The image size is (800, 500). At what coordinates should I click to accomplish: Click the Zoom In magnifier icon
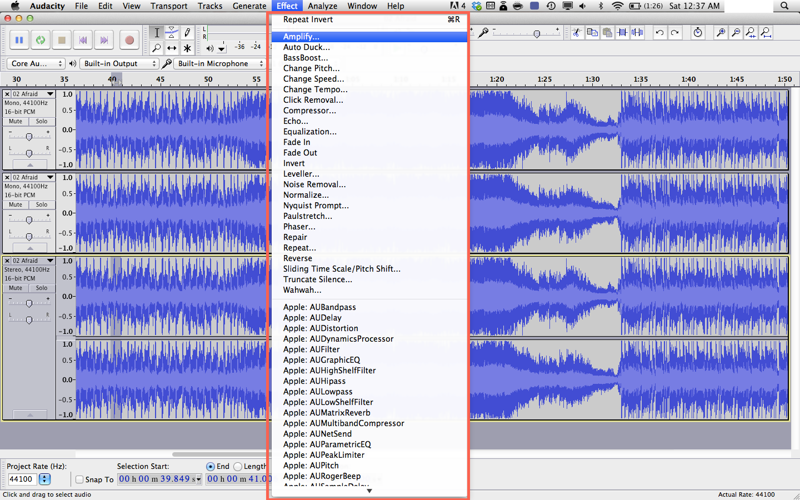click(721, 33)
